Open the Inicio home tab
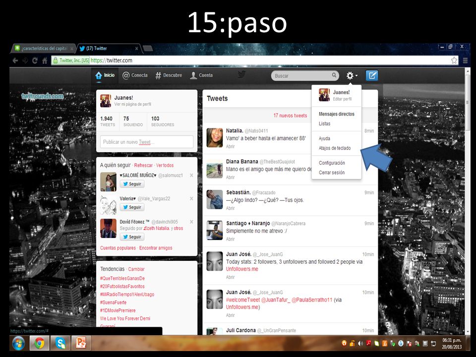The width and height of the screenshot is (476, 357). [105, 75]
